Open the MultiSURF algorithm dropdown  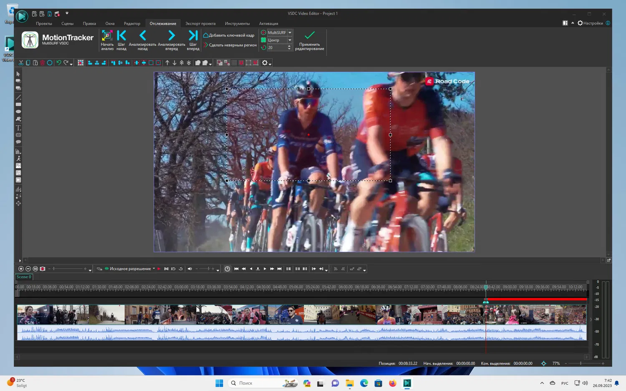[x=290, y=33]
